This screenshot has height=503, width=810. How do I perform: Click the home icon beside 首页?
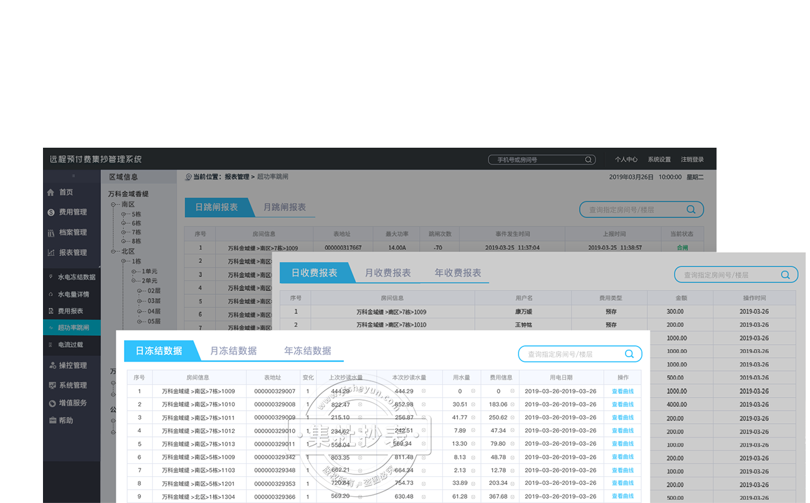51,193
